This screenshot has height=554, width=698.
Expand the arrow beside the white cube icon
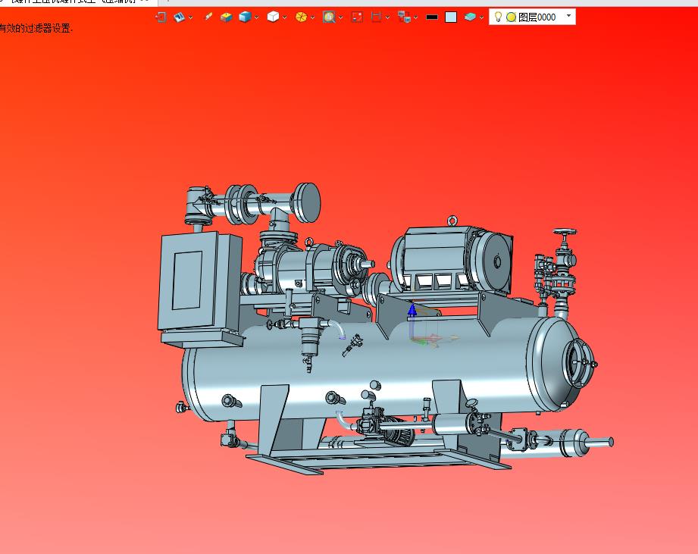285,17
